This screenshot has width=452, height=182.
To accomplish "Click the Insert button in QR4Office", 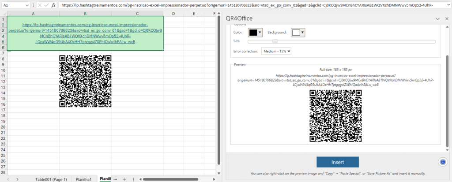I will click(338, 162).
